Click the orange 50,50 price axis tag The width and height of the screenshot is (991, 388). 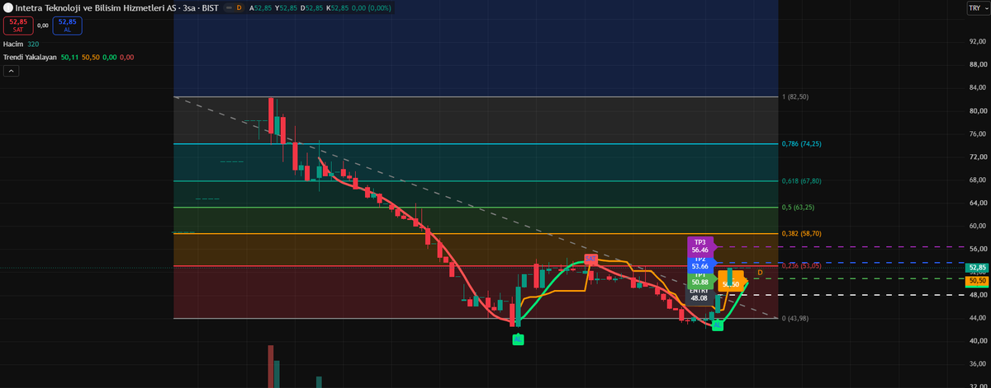tap(977, 281)
